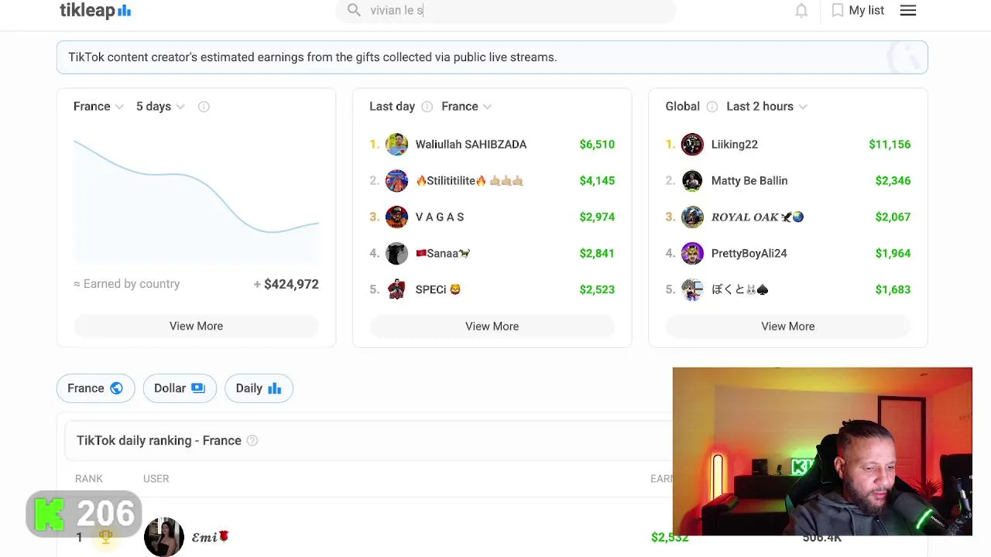
Task: Select Waliullah SAHIBZADA name
Action: point(471,145)
